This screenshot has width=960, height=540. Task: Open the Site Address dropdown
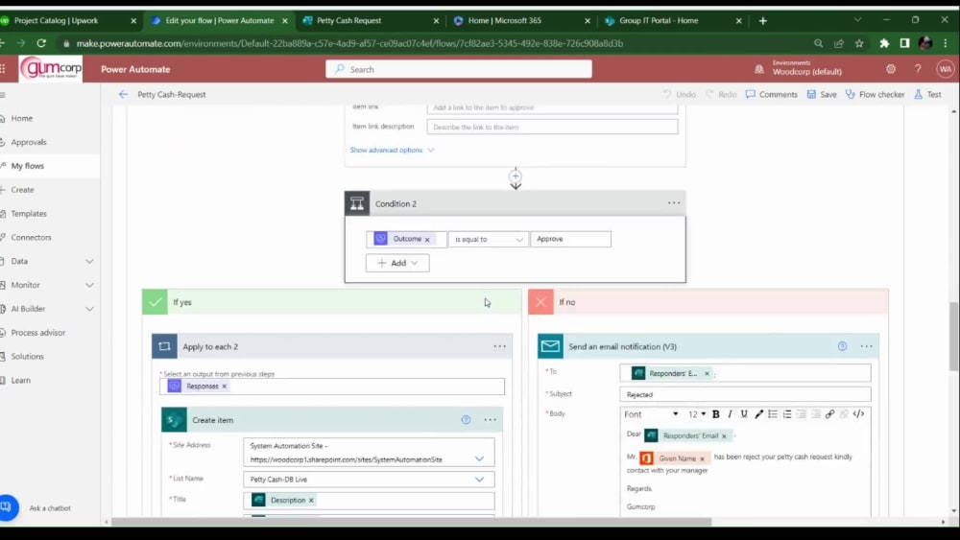[479, 458]
